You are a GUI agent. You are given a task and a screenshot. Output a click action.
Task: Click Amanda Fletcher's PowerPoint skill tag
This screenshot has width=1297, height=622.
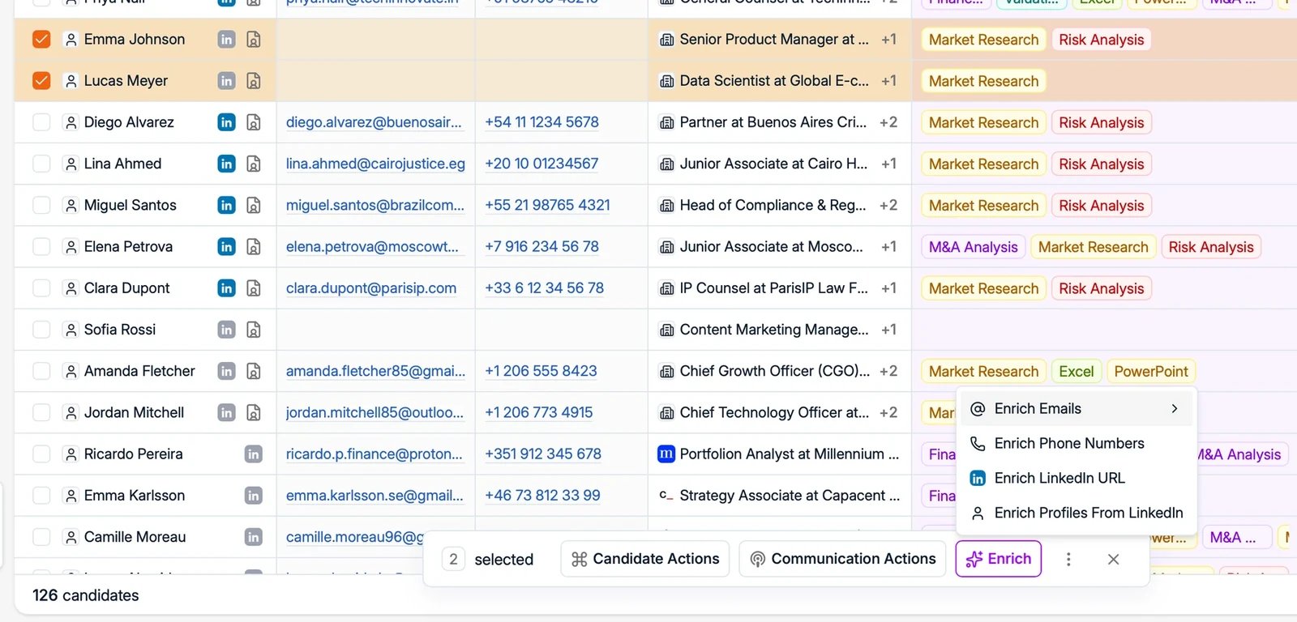coord(1151,372)
